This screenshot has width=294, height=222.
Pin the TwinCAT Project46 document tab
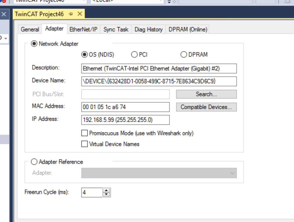tap(71, 14)
